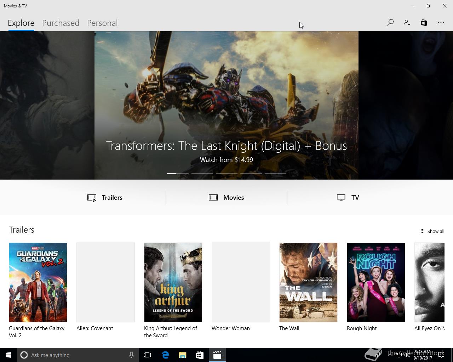This screenshot has height=362, width=453.
Task: Click the 'Rough Night' title text
Action: (362, 328)
